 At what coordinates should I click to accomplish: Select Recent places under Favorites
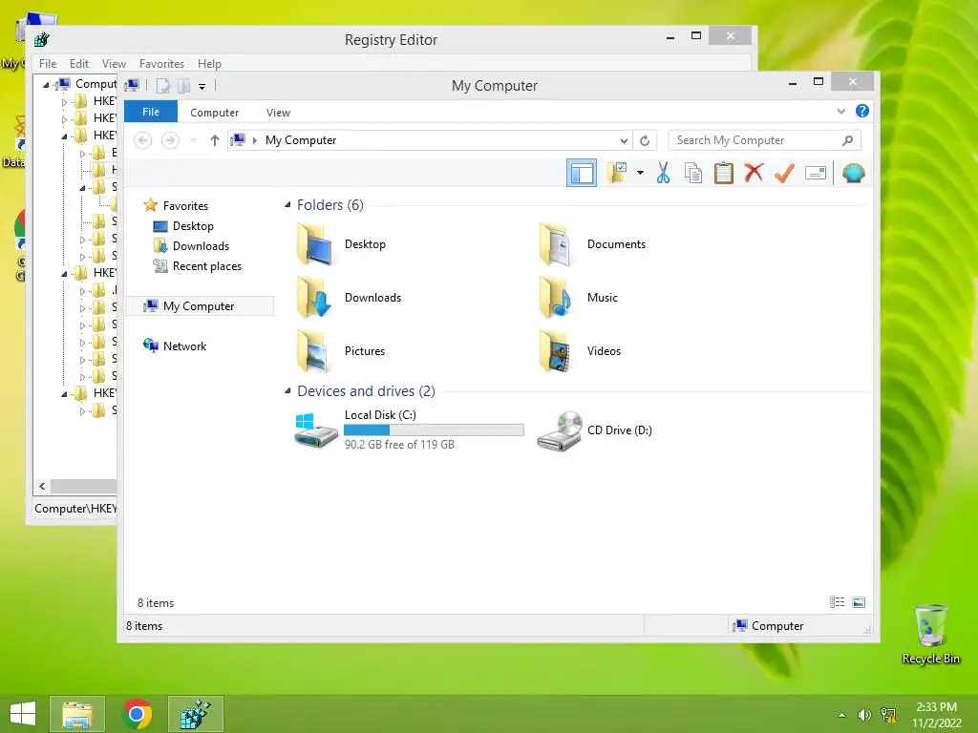pyautogui.click(x=206, y=266)
